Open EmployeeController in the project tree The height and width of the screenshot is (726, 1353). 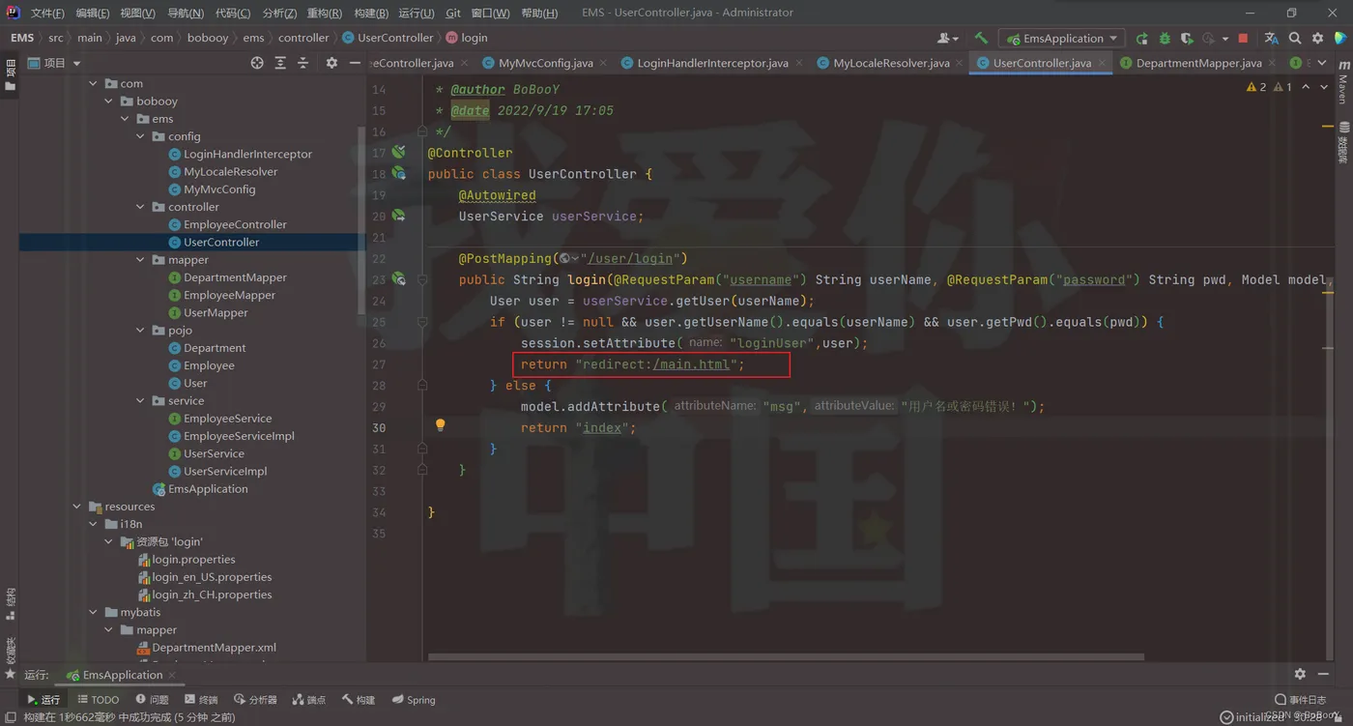235,224
